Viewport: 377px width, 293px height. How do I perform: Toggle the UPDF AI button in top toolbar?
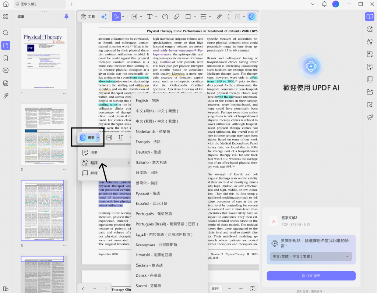[252, 17]
